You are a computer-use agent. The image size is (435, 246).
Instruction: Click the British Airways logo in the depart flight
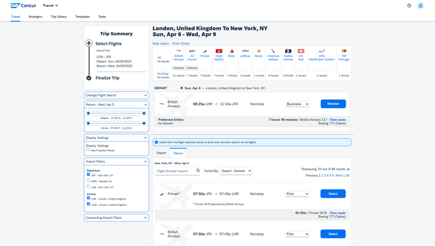pyautogui.click(x=162, y=104)
